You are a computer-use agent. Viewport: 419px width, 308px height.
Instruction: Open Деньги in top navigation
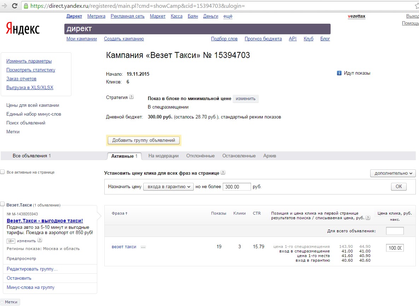pos(211,16)
